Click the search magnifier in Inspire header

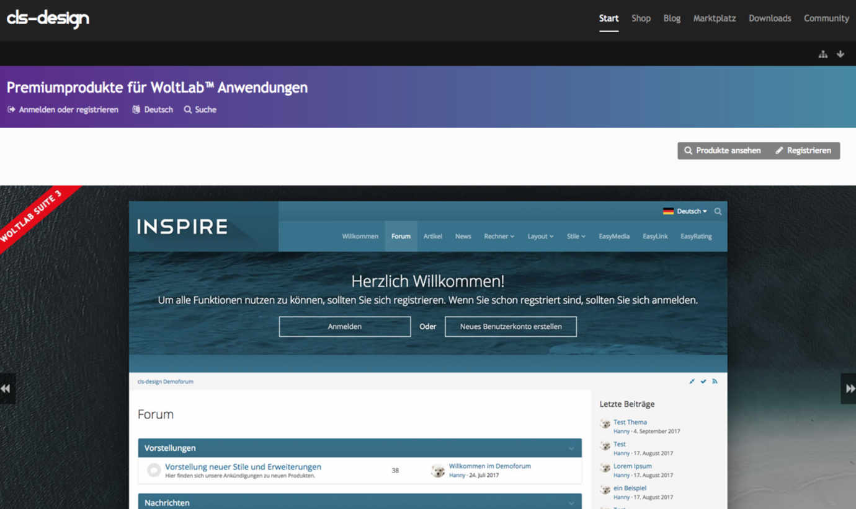[718, 211]
